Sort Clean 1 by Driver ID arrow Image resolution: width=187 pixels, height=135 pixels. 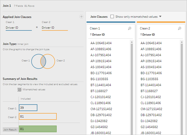tap(91, 35)
